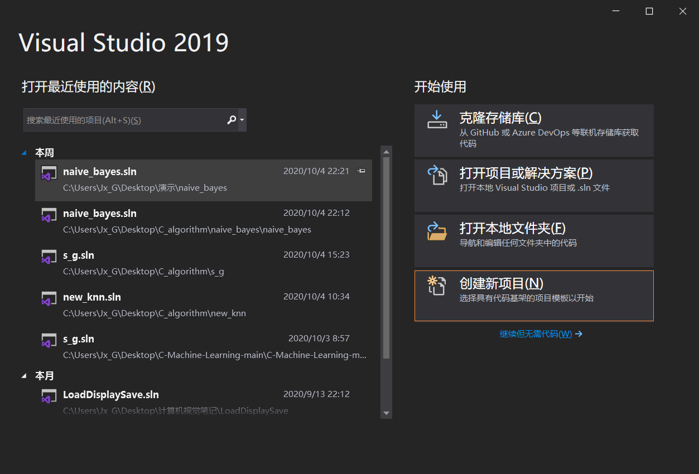Click the open local folder icon
The image size is (699, 474).
[437, 231]
